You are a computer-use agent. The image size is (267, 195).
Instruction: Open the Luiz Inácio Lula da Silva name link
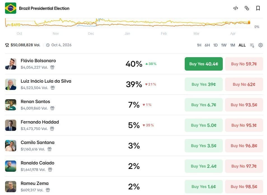pyautogui.click(x=46, y=81)
